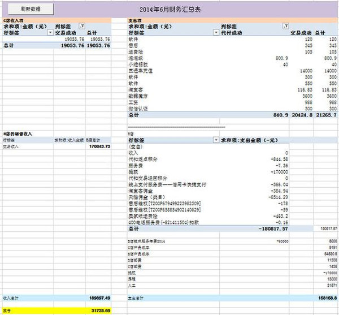Select the 31871 labor value cell
The image size is (339, 315).
pos(332,286)
